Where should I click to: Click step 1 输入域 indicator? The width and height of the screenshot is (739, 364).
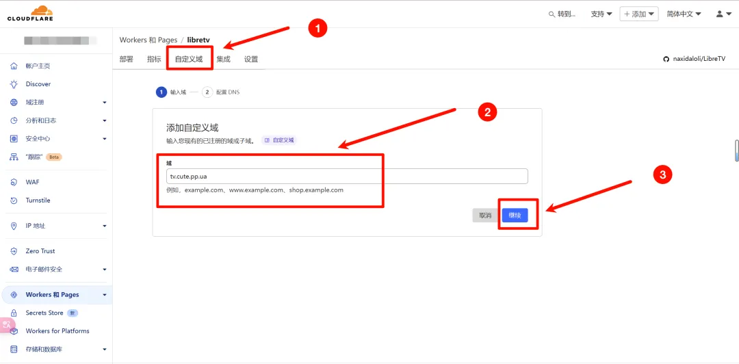click(172, 92)
